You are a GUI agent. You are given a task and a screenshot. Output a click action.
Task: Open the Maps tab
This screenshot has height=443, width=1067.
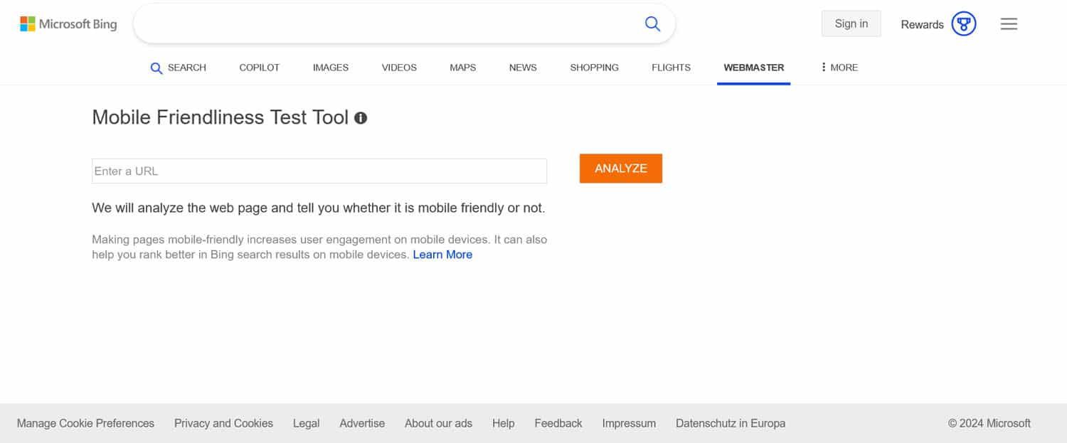tap(462, 68)
